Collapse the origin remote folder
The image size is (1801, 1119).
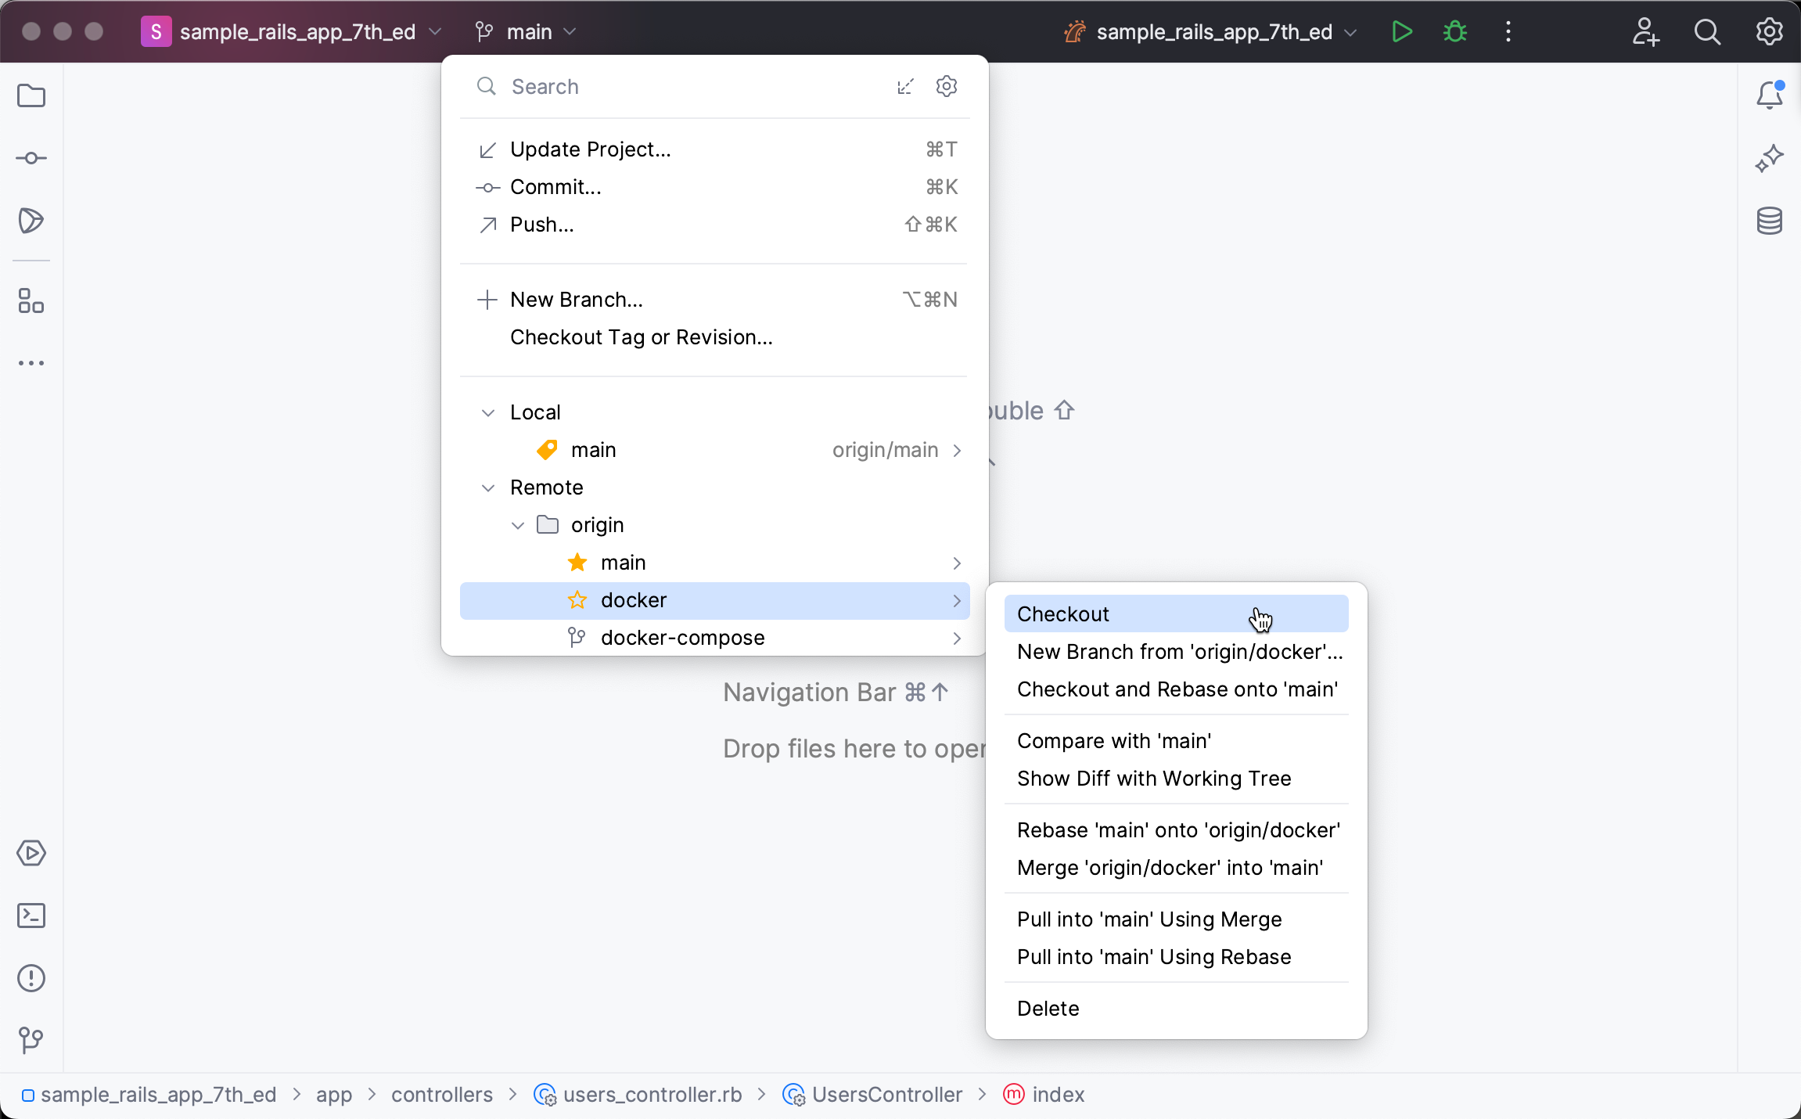(x=516, y=525)
